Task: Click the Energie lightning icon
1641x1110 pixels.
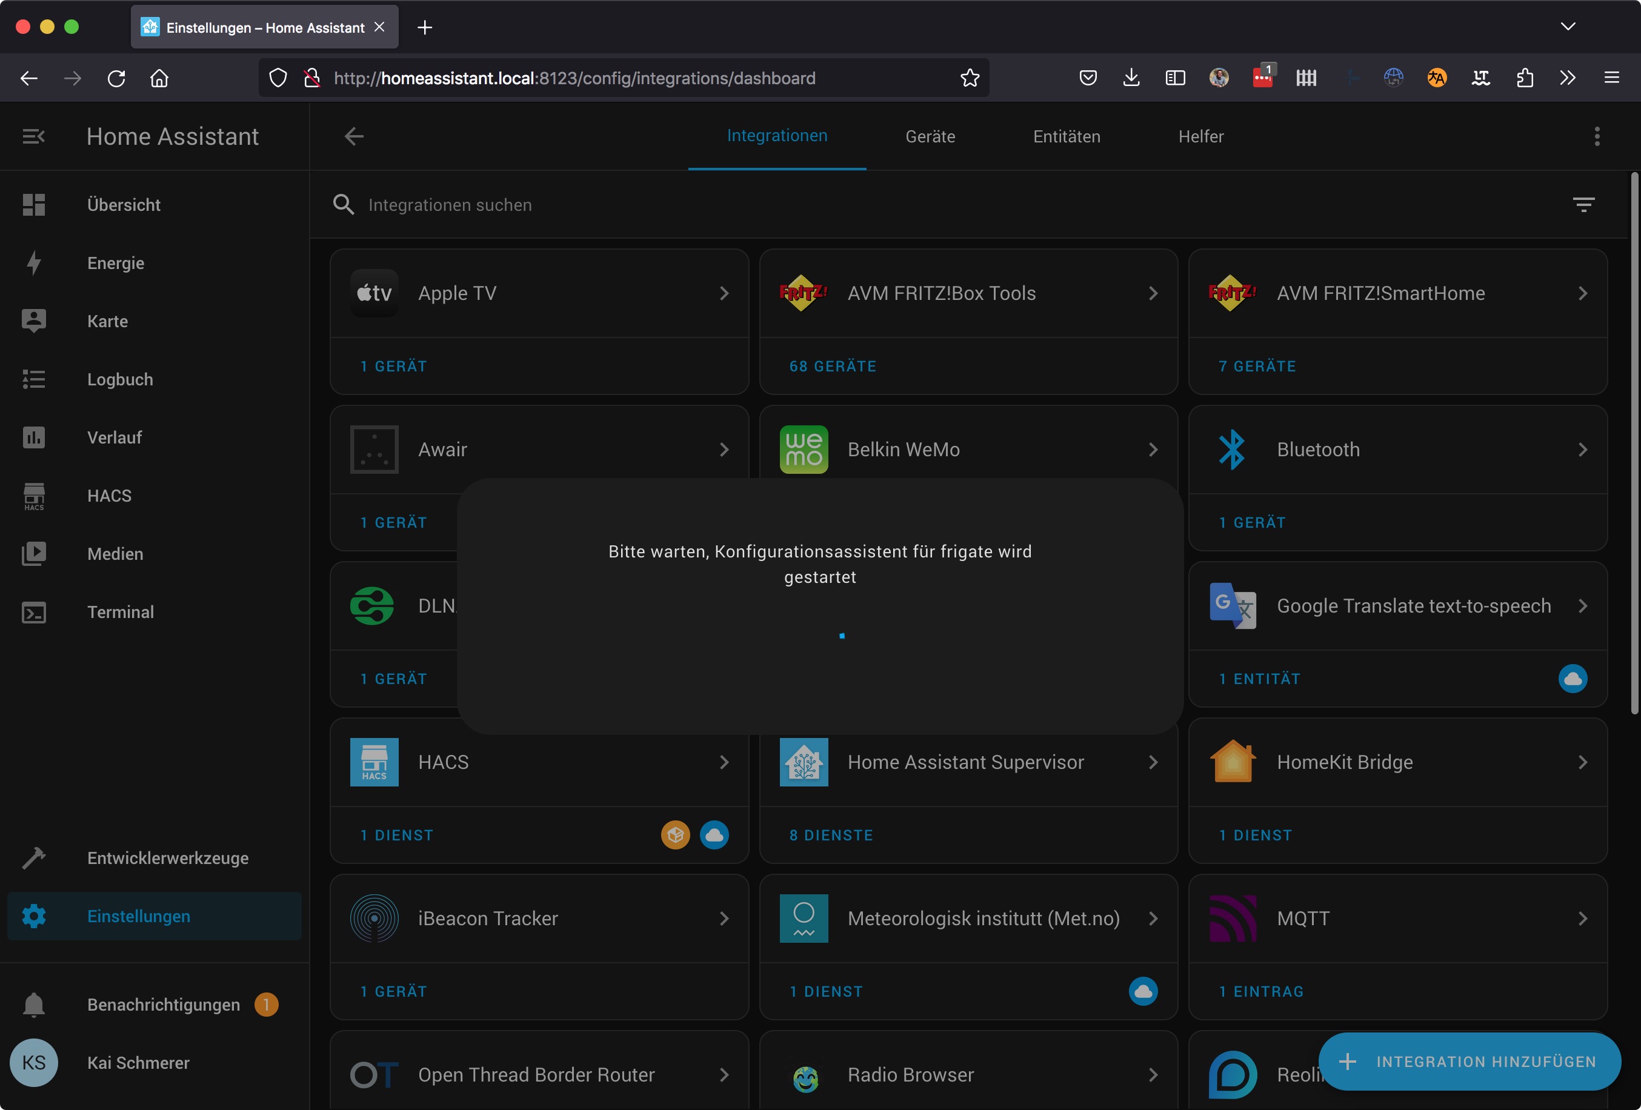Action: 33,264
